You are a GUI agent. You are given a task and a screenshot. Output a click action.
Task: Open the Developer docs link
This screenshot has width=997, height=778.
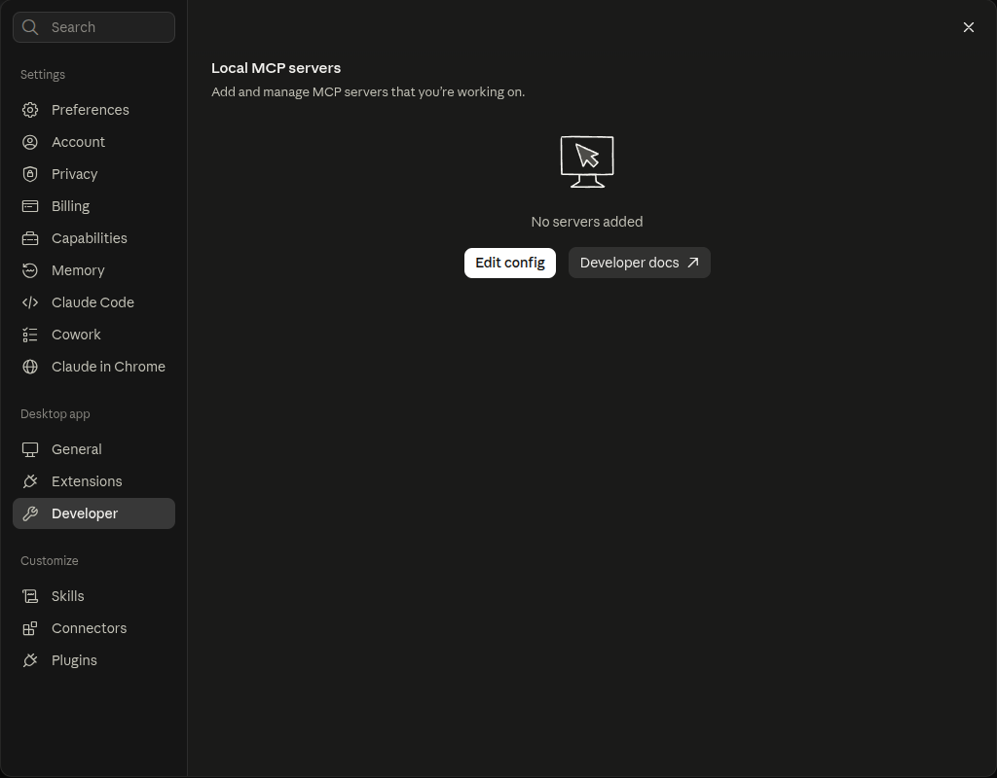(x=639, y=263)
